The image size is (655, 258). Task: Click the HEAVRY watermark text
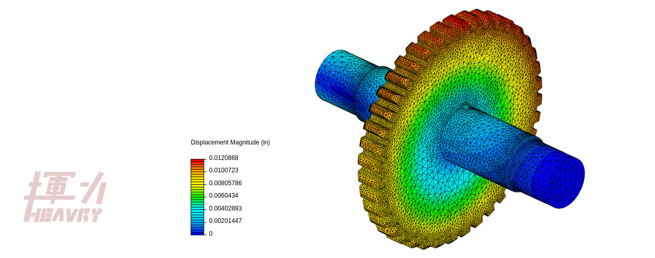(63, 215)
